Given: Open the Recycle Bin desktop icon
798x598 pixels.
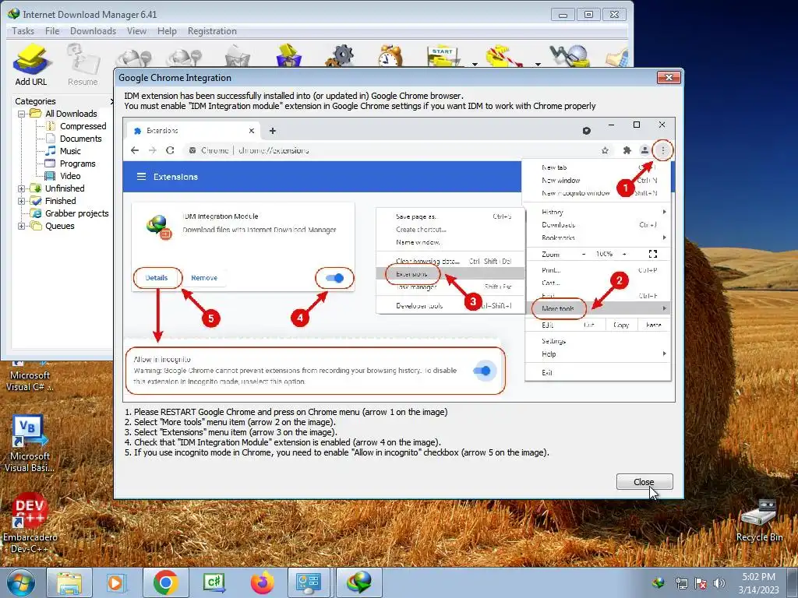Looking at the screenshot, I should point(759,521).
